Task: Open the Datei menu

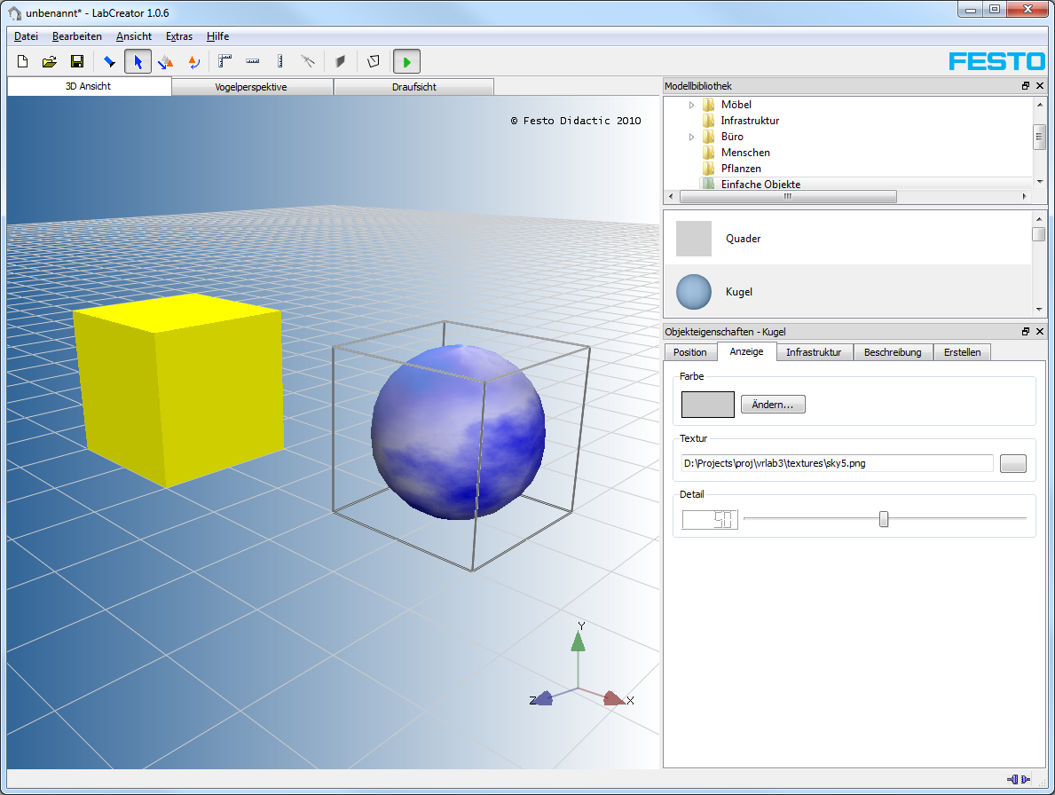Action: 27,36
